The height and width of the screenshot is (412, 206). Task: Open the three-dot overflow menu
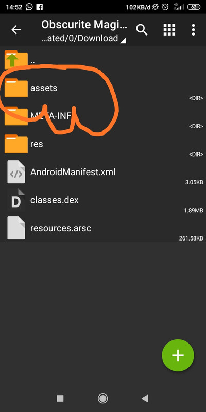[x=194, y=30]
